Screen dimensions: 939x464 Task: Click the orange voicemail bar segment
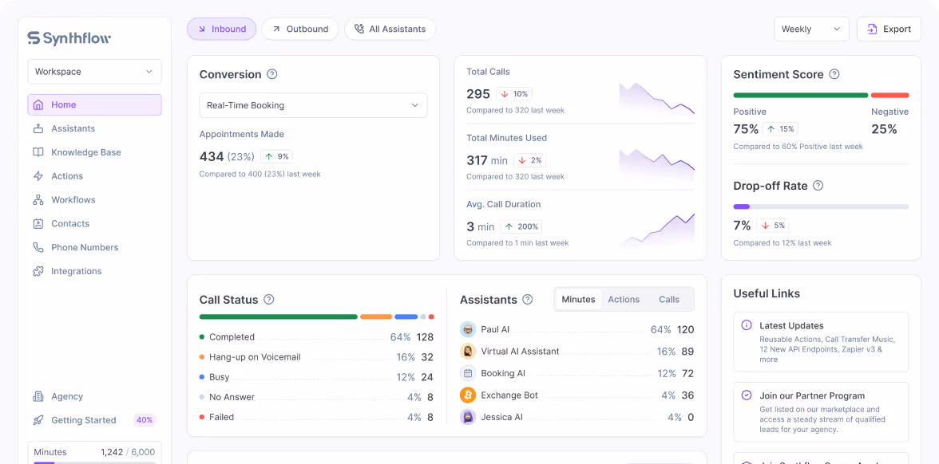click(376, 317)
